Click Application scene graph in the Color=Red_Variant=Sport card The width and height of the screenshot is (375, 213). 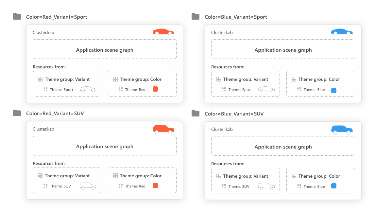coord(105,50)
